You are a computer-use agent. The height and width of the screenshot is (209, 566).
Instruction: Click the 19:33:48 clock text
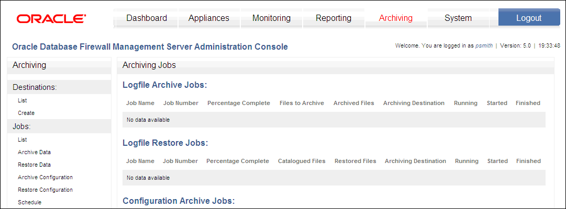pos(549,46)
